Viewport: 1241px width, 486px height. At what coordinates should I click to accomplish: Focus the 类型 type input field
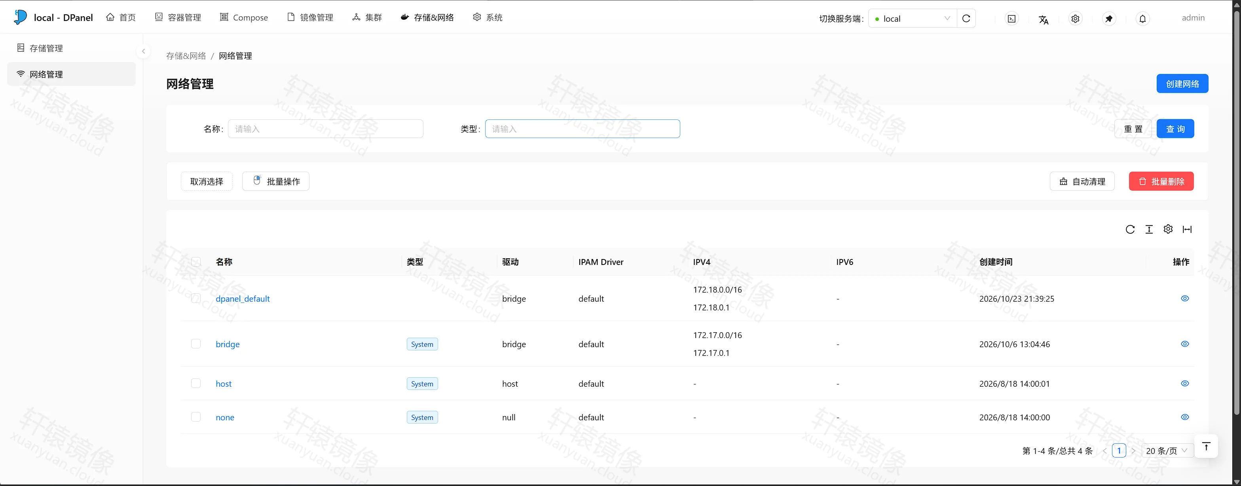coord(583,129)
